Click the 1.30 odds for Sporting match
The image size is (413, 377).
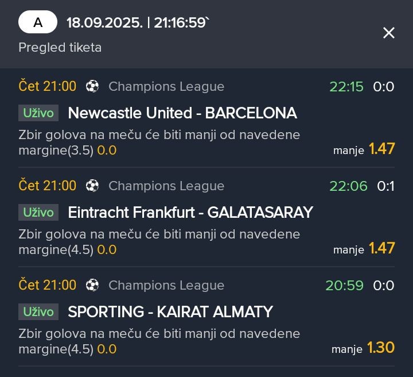[381, 348]
